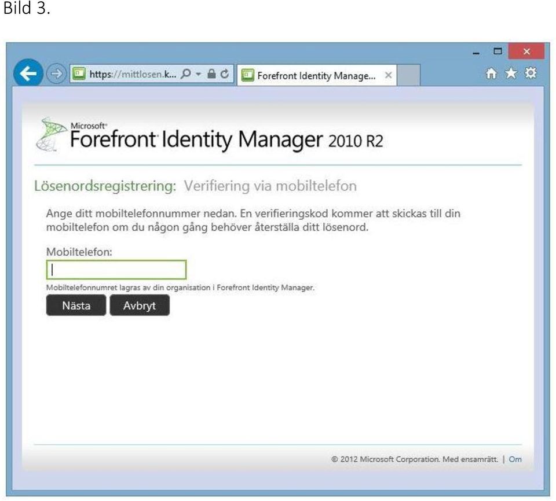Image resolution: width=556 pixels, height=501 pixels.
Task: Open the Om link in footer
Action: click(x=515, y=459)
